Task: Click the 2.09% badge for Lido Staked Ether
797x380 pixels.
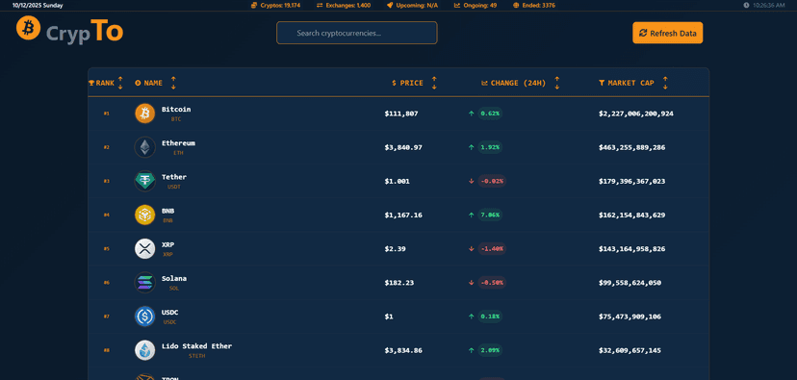Action: coord(490,350)
